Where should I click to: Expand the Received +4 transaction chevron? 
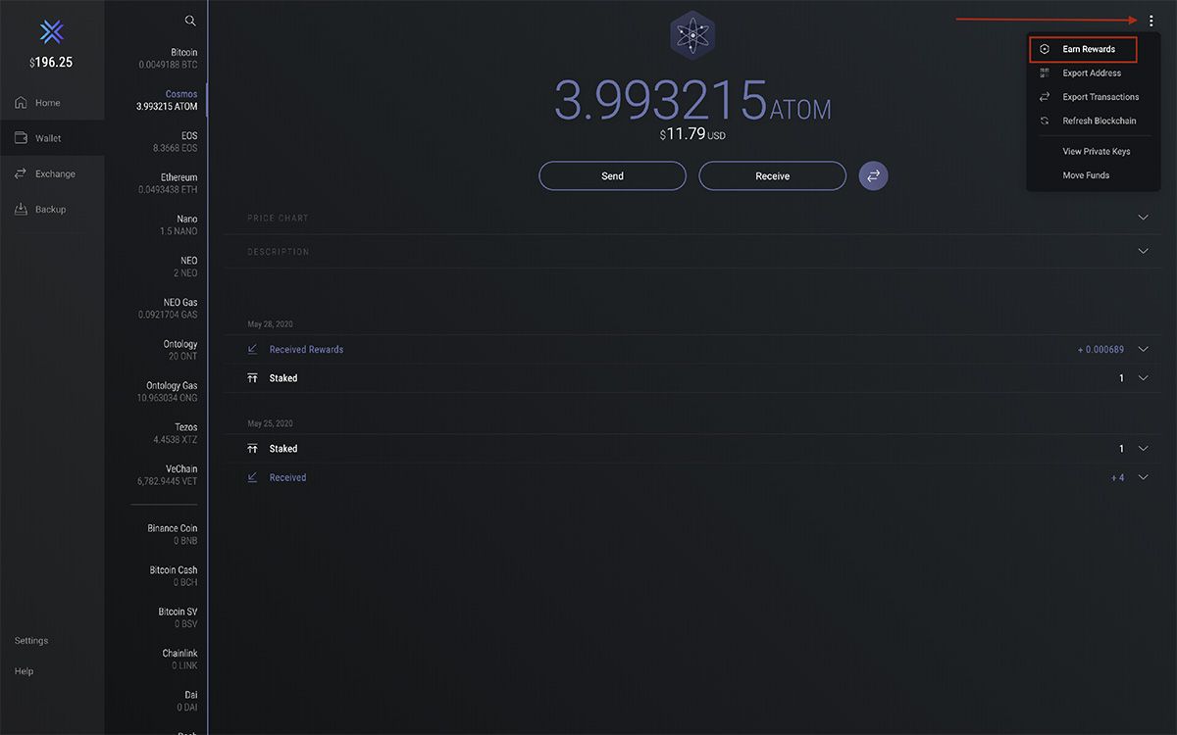click(x=1143, y=477)
